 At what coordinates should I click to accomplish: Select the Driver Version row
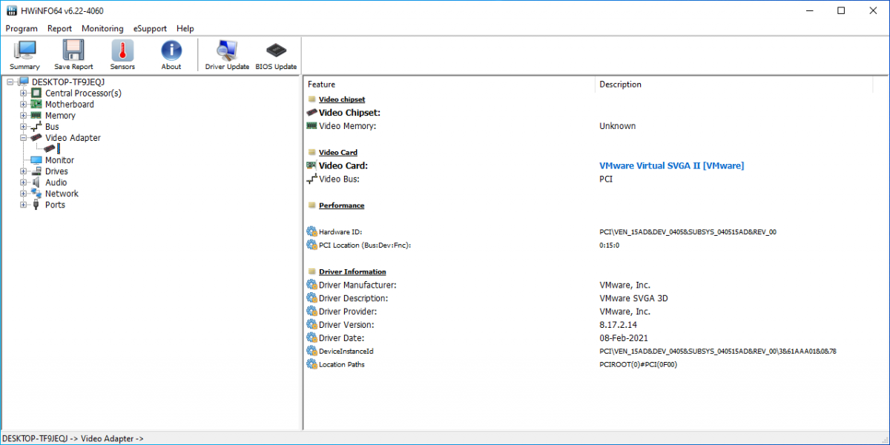click(x=346, y=325)
